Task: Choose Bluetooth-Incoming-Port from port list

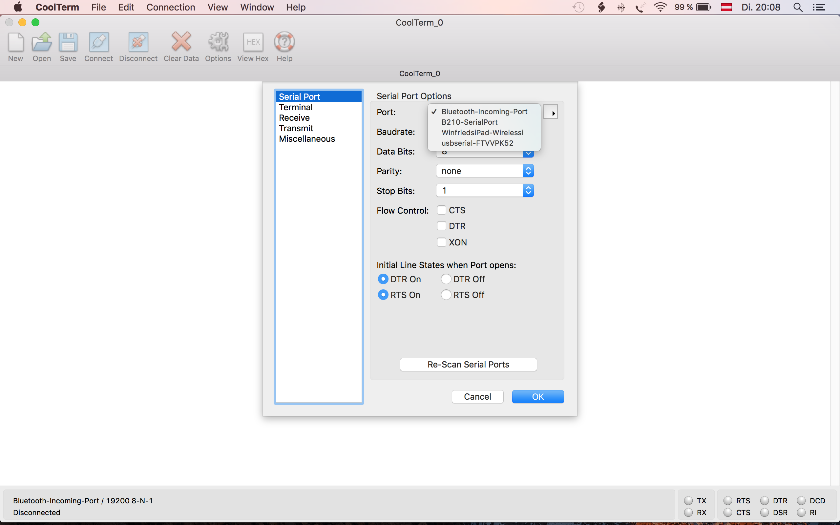Action: pyautogui.click(x=484, y=112)
